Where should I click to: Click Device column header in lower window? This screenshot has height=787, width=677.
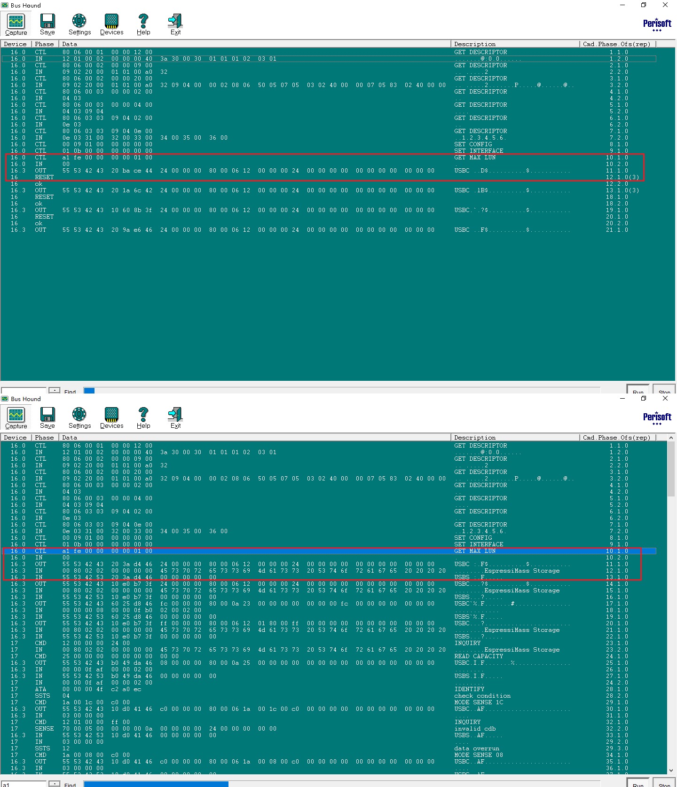point(16,437)
